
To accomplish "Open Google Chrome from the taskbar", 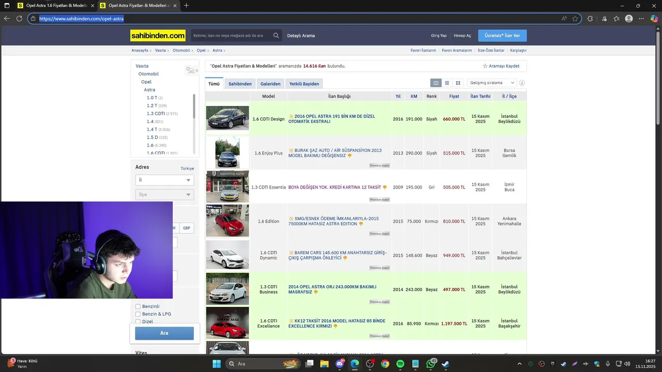I will (385, 364).
